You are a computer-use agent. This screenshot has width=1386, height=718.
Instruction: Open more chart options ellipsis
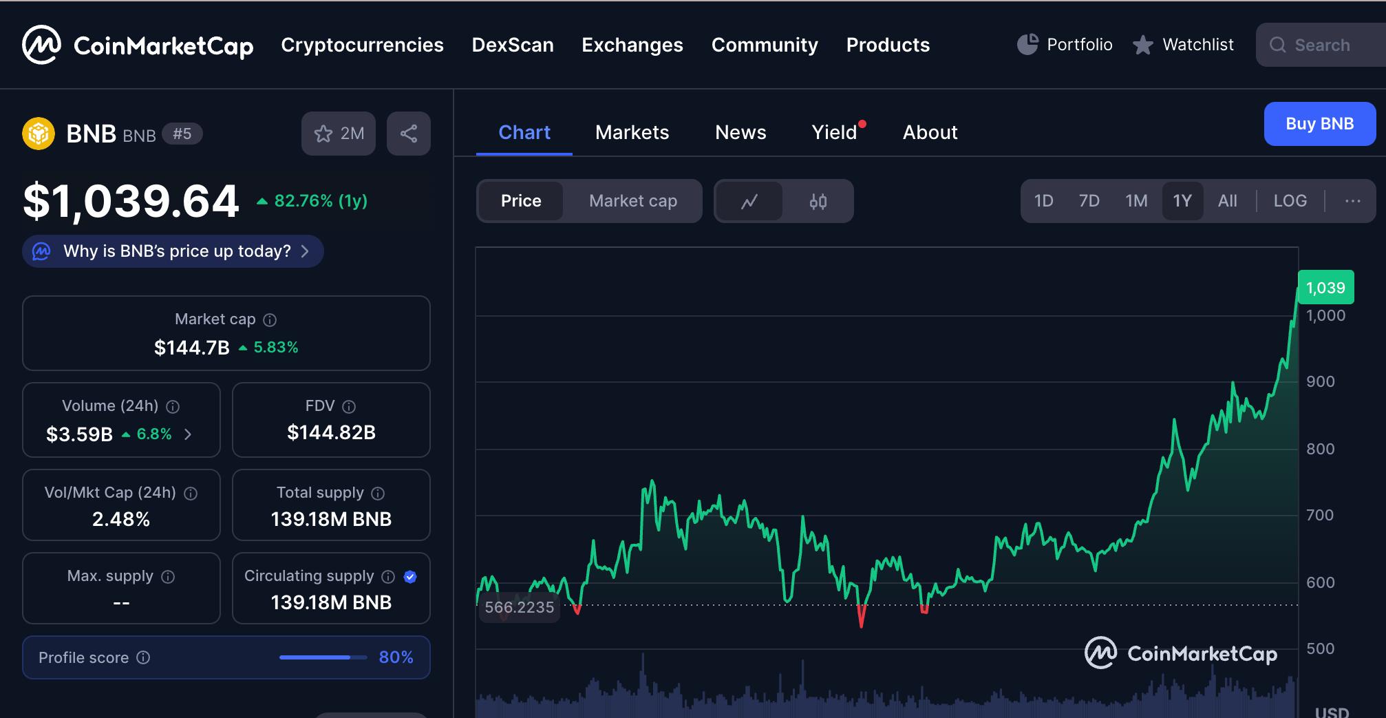click(1353, 201)
